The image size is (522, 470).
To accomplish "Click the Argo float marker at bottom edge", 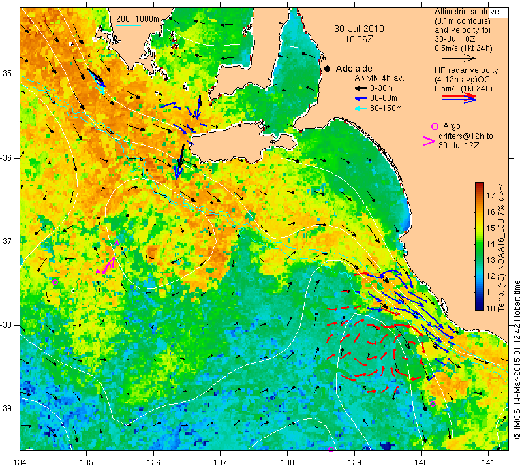I will pos(331,449).
